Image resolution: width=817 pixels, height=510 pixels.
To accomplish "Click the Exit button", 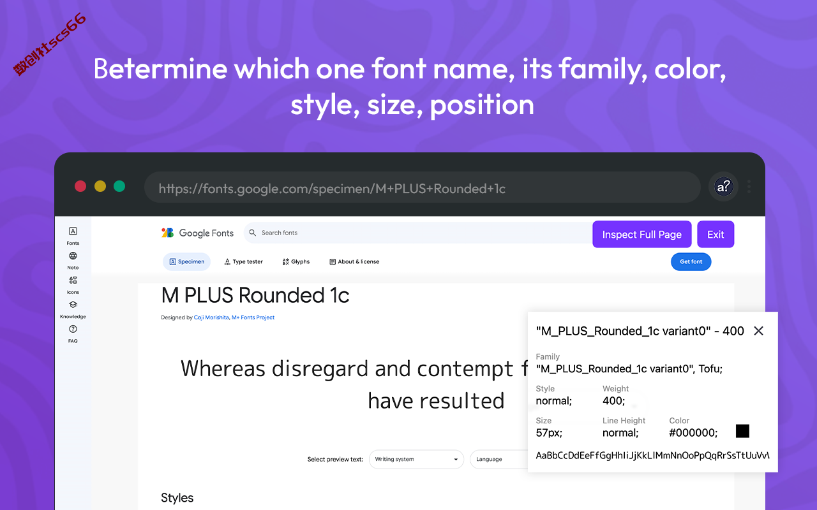I will 716,235.
